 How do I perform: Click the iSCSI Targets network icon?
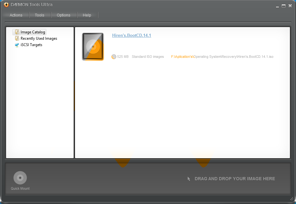(17, 45)
